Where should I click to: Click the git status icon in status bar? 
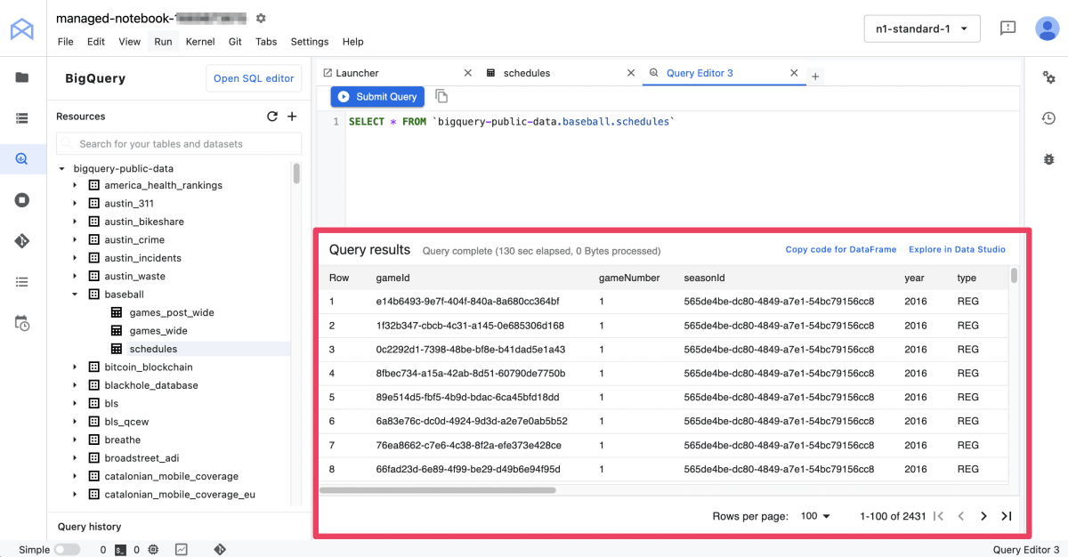[x=220, y=550]
